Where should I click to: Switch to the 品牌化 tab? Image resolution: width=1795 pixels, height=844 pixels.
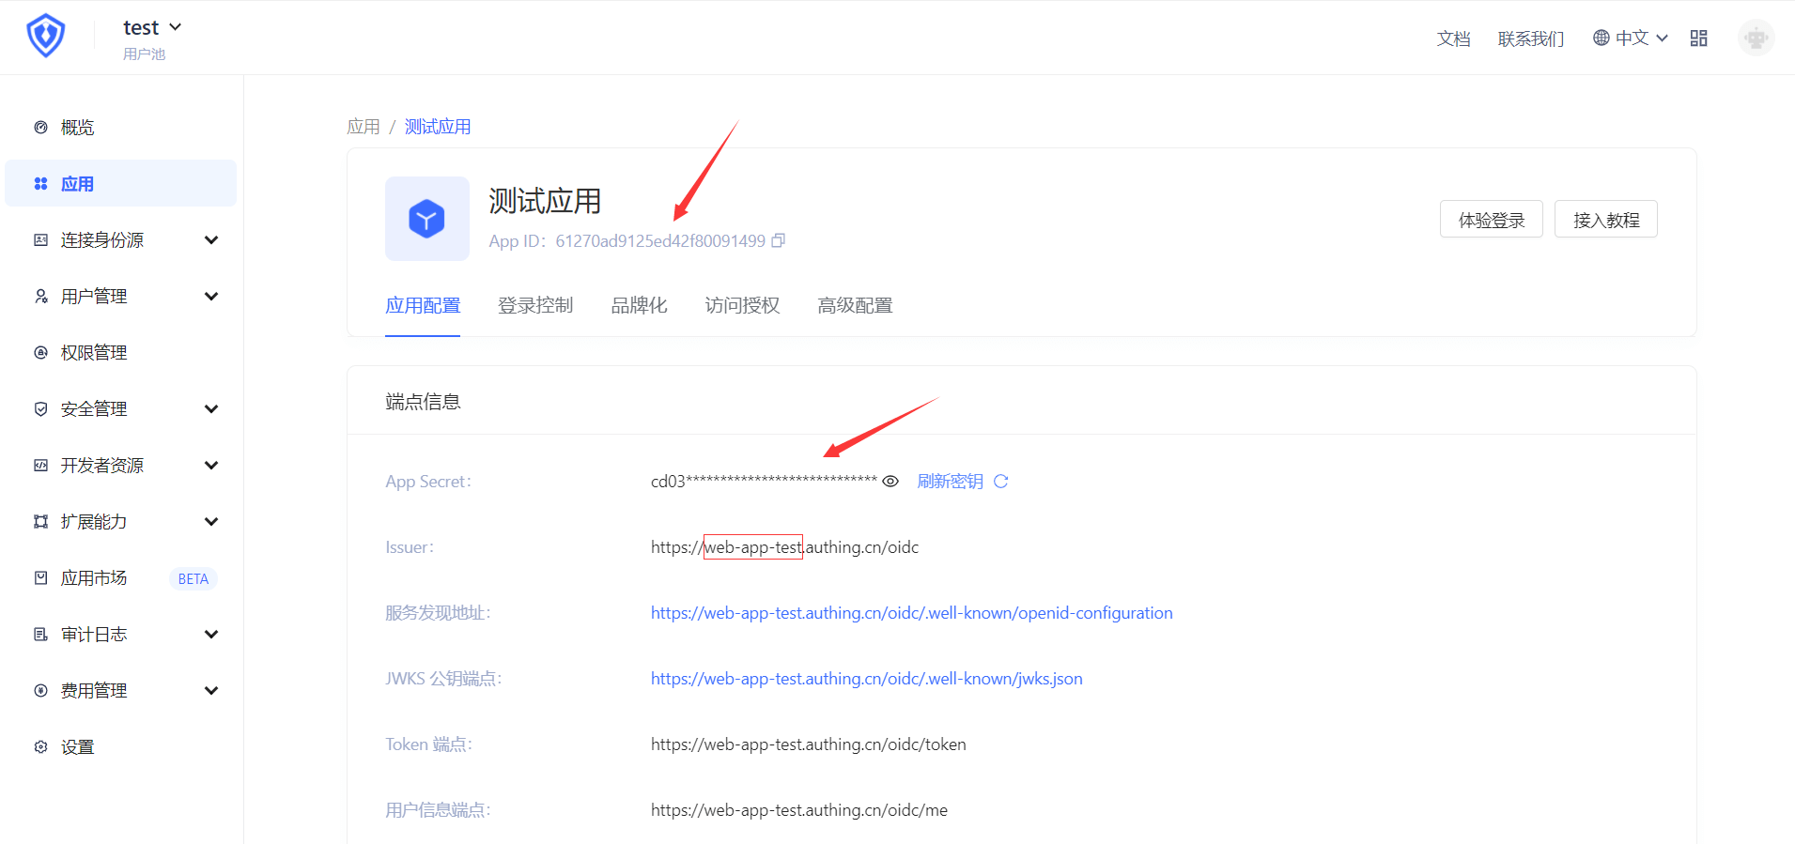639,306
